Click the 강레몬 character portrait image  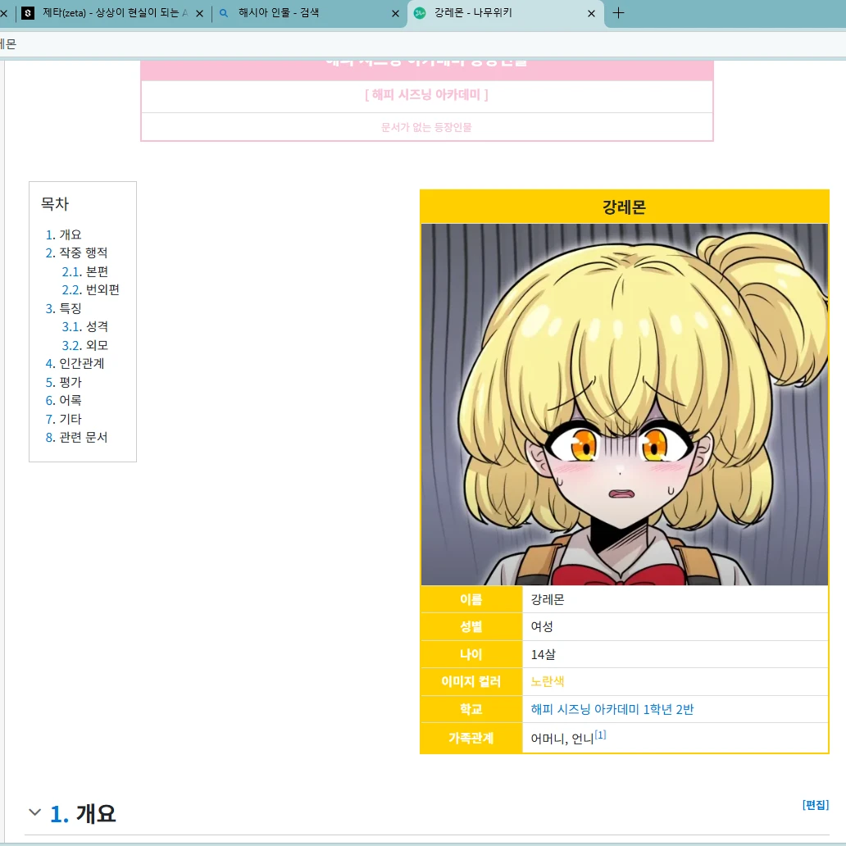coord(624,404)
